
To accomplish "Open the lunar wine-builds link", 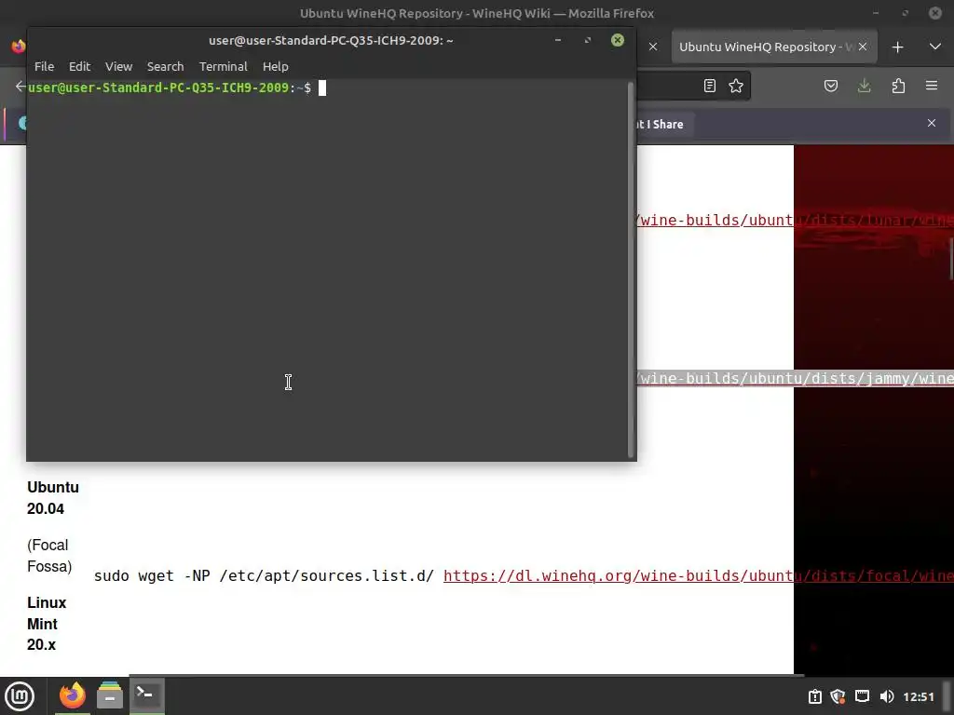I will coord(796,220).
